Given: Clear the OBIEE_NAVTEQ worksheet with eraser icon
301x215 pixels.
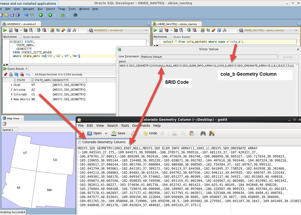Looking at the screenshot, I should 213,30.
